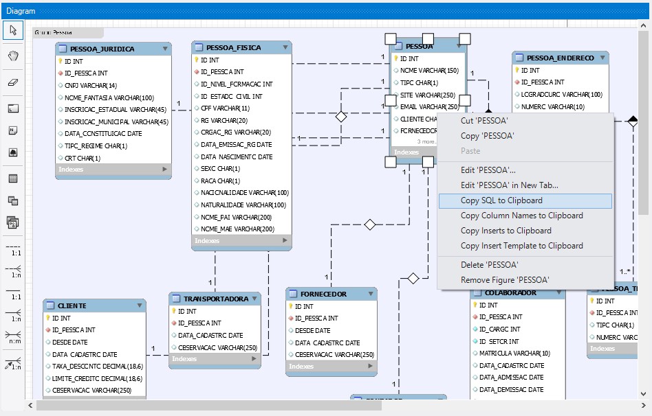
Task: Click the horizontal scrollbar thumb
Action: click(209, 405)
